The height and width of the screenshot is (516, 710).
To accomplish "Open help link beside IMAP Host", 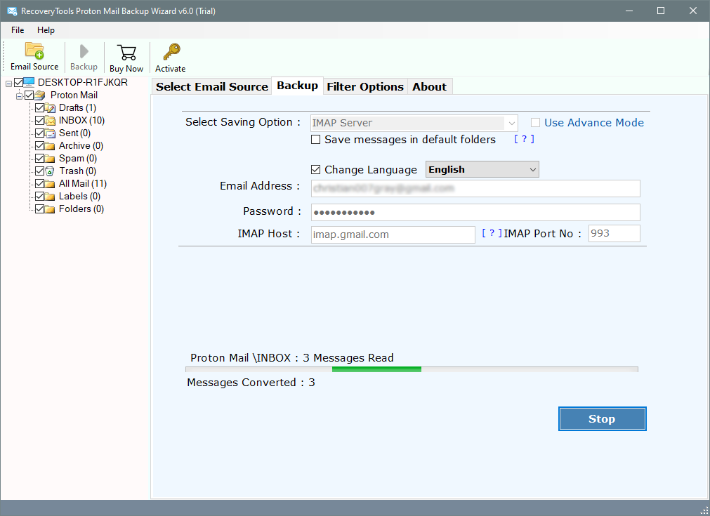I will tap(492, 233).
